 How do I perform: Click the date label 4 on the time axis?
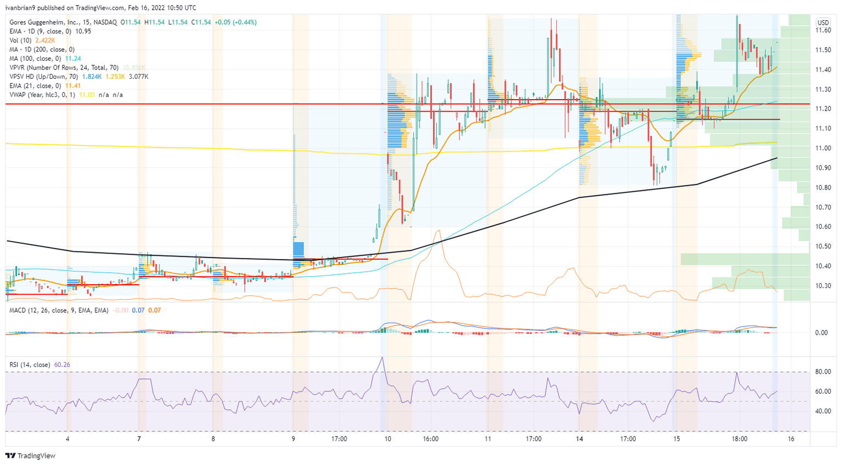67,439
